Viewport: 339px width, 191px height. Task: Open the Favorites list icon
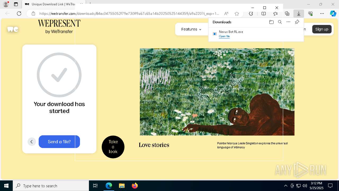pos(275,14)
